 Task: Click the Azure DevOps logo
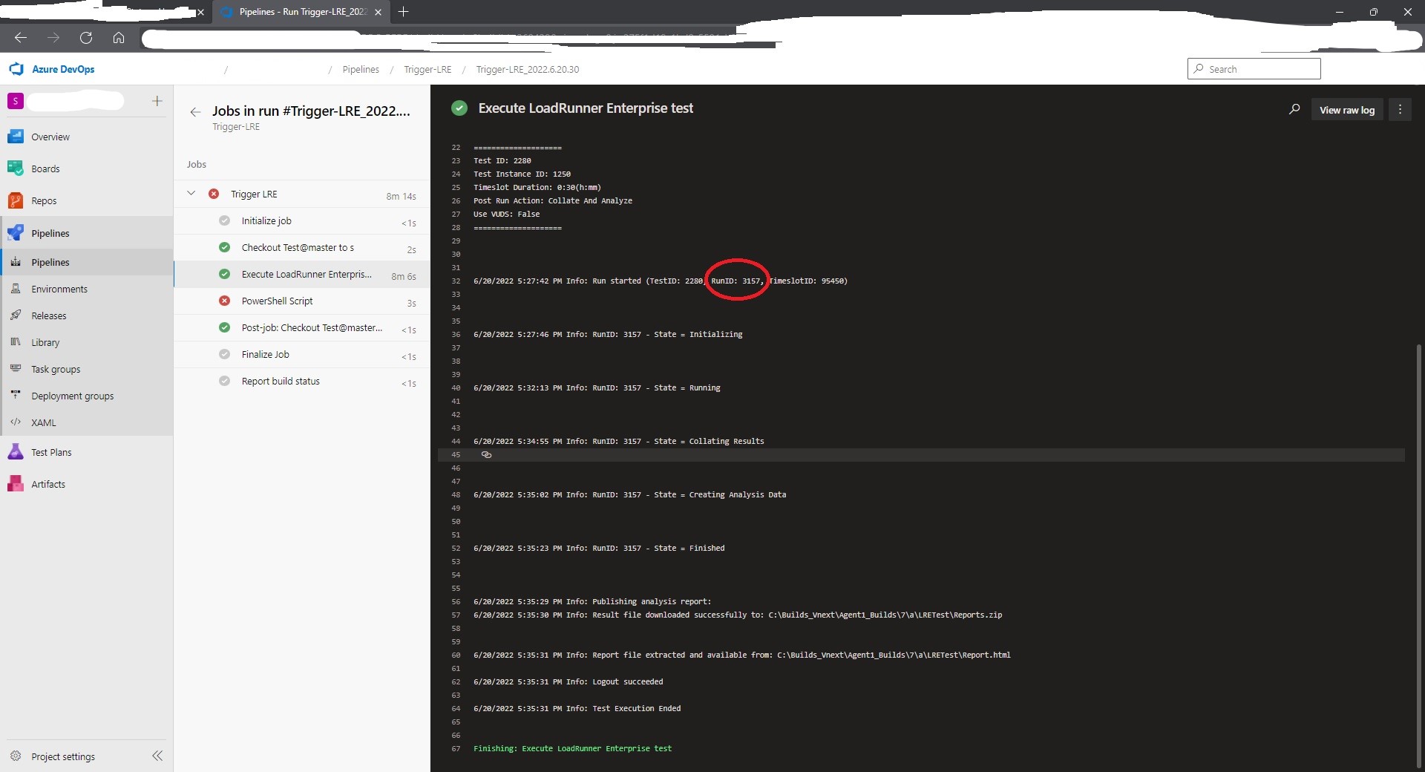click(16, 69)
